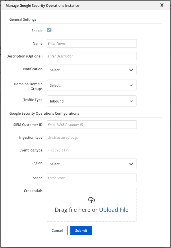This screenshot has width=171, height=248.
Task: Click the Credentials label
Action: tap(33, 191)
